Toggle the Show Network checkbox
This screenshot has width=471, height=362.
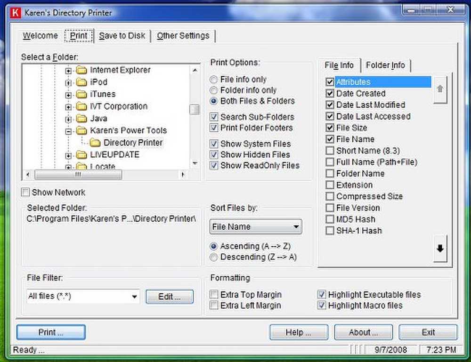click(x=25, y=193)
